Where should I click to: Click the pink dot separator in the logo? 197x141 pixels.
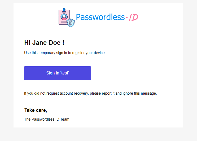click(x=127, y=17)
